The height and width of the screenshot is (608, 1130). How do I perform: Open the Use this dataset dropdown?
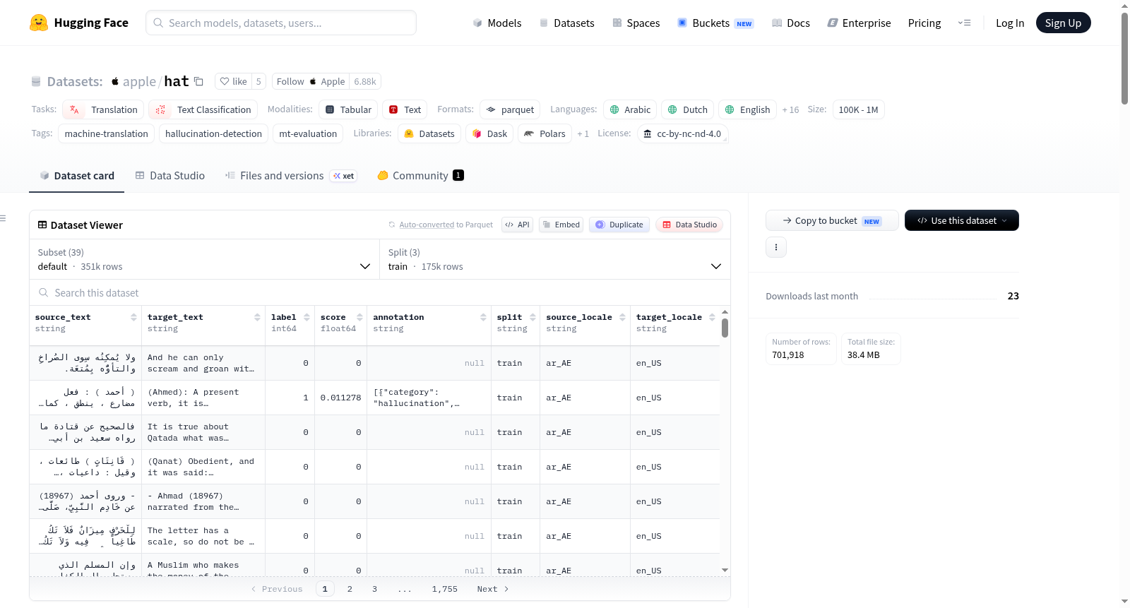(x=962, y=220)
